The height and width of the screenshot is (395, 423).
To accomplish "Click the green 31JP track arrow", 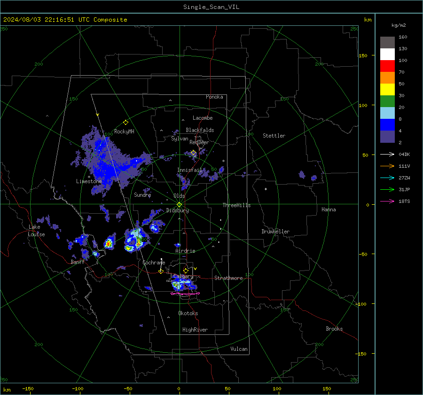I will click(387, 190).
